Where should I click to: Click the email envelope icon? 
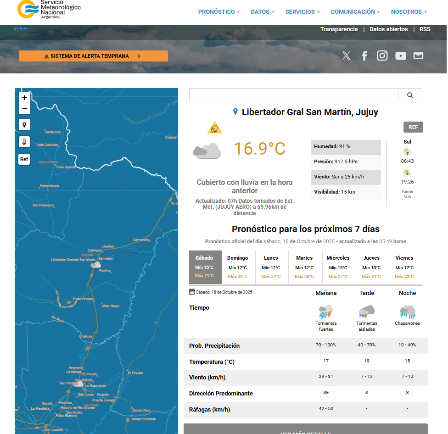(418, 56)
